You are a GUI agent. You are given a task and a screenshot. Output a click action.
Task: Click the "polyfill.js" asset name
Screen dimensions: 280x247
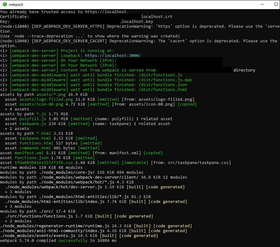(x=33, y=119)
